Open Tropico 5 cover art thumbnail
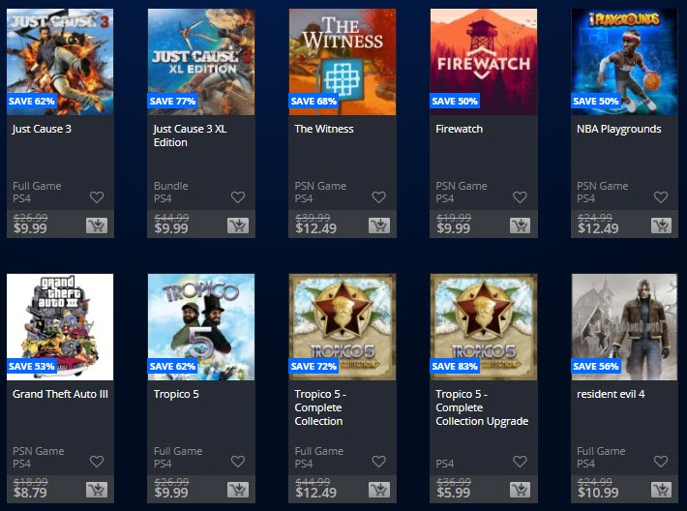687x511 pixels. (x=201, y=327)
